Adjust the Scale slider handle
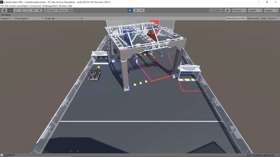The image size is (280, 157). 53,18
